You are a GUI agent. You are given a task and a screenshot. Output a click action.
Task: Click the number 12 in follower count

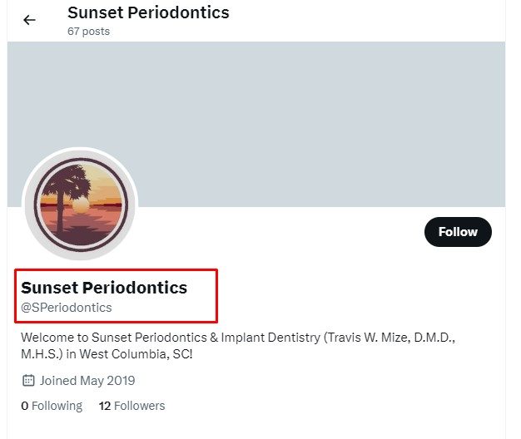(105, 406)
